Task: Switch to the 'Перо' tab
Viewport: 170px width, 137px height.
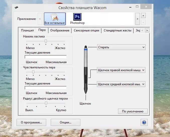Action: tap(42, 30)
